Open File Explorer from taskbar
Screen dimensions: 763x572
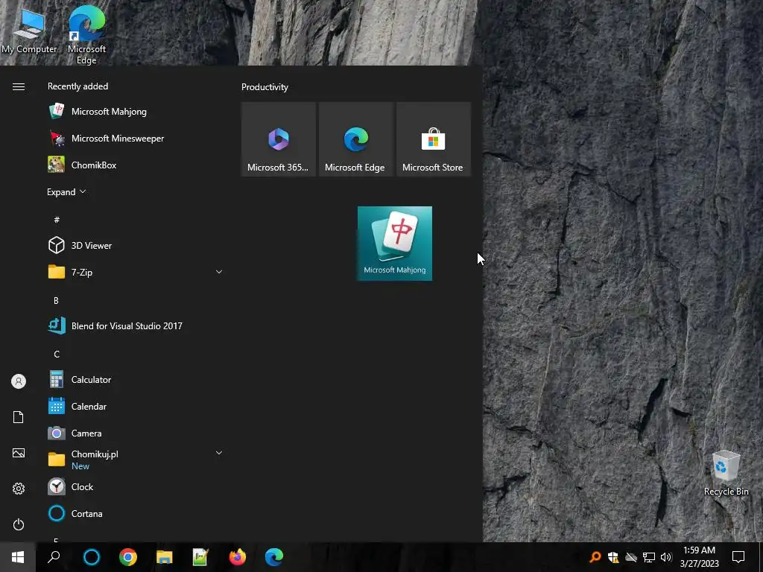click(x=165, y=557)
